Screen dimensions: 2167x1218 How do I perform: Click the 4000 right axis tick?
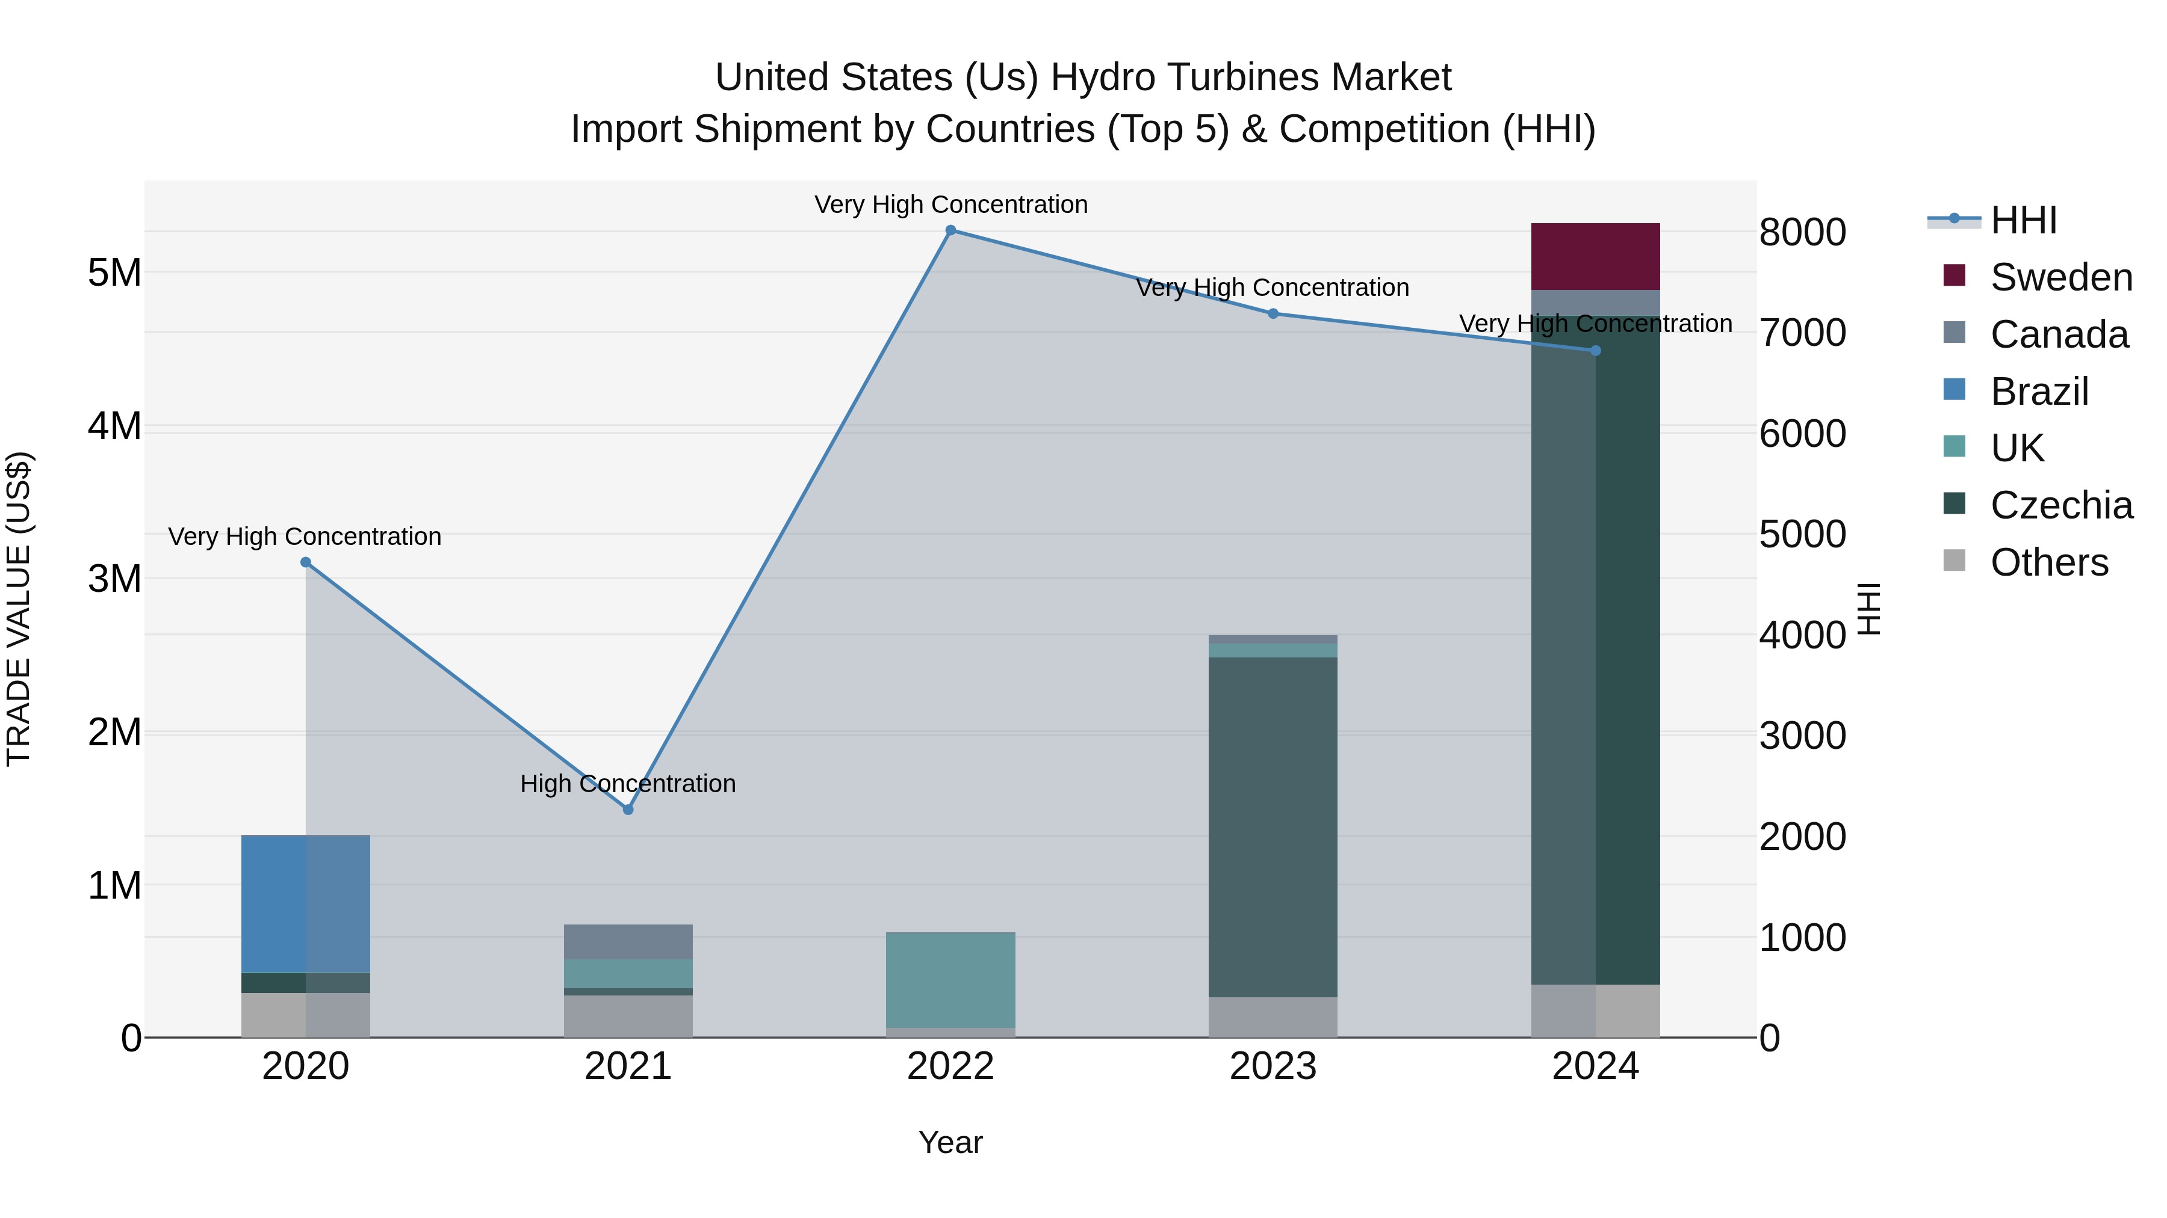[1803, 635]
